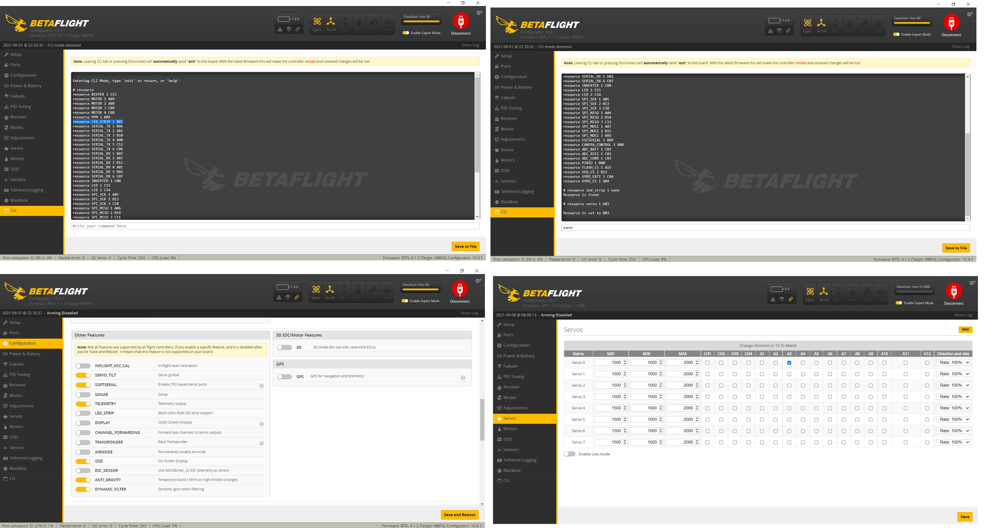Open PID Tuning tab in Configuration window
The width and height of the screenshot is (984, 528).
(x=31, y=375)
